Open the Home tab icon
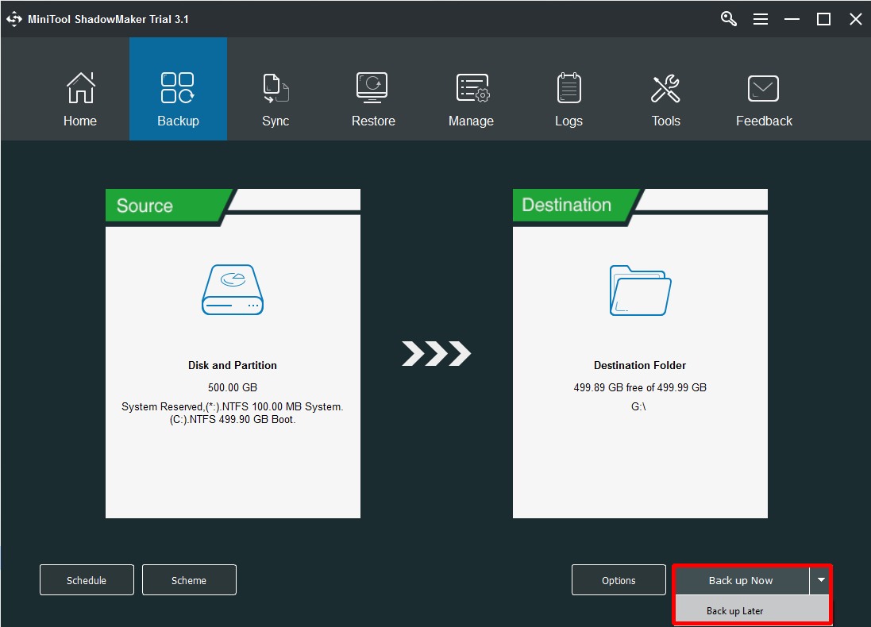 [x=79, y=87]
